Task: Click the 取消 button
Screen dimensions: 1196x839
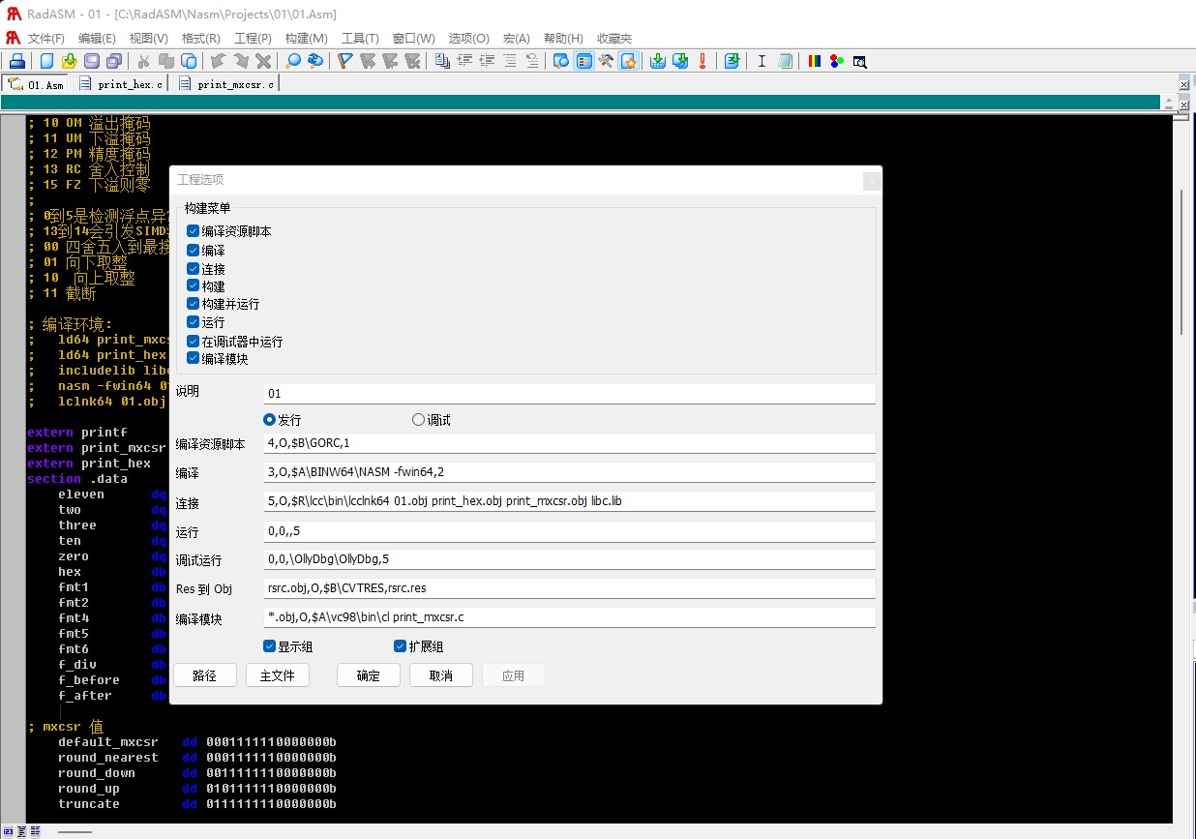Action: [441, 675]
